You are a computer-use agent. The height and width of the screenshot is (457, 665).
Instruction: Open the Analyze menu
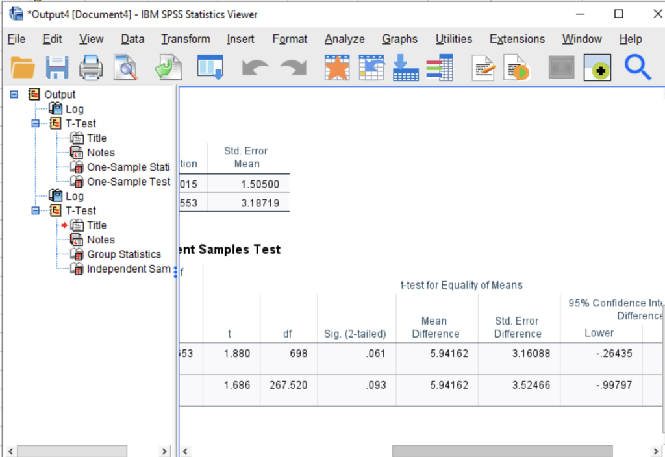click(x=344, y=39)
